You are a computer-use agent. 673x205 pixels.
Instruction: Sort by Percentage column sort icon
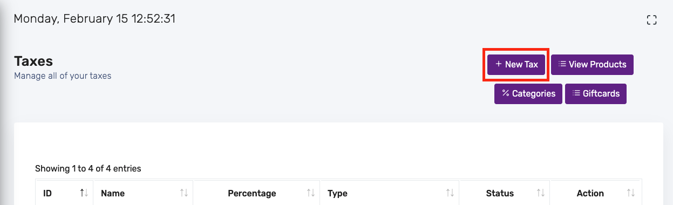click(x=311, y=193)
